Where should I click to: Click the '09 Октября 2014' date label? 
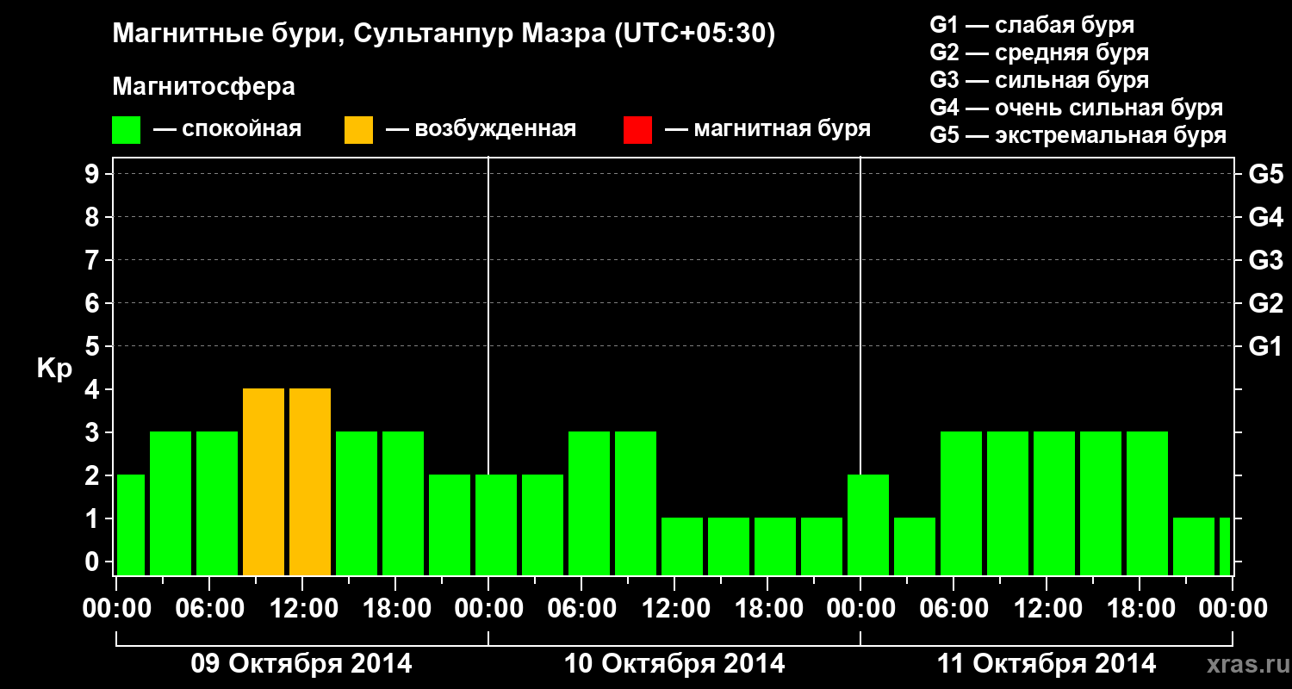(301, 664)
